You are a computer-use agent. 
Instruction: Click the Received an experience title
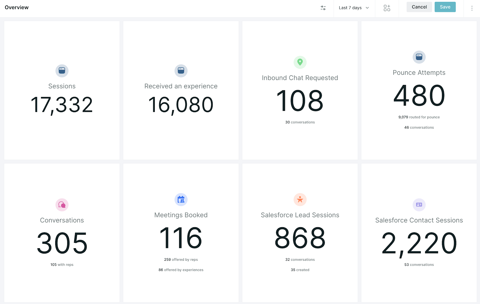pos(181,86)
